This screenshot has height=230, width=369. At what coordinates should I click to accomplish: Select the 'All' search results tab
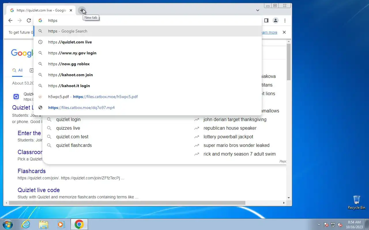[x=17, y=70]
